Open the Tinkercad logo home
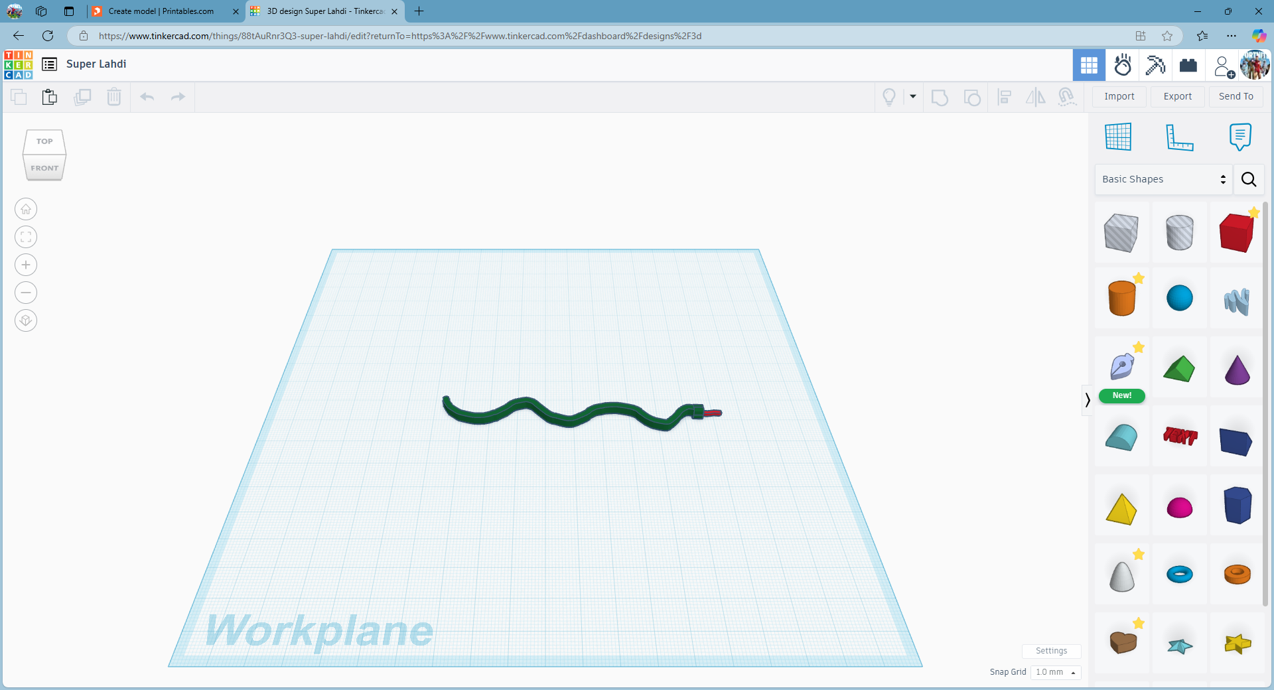Viewport: 1274px width, 690px height. (18, 64)
